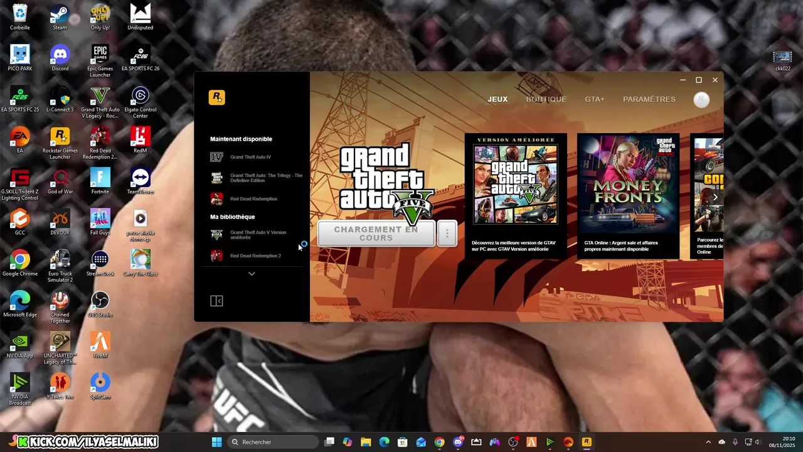Open Grand Theft Auto V Legacy desktop icon
Viewport: 803px width, 452px height.
tap(100, 102)
